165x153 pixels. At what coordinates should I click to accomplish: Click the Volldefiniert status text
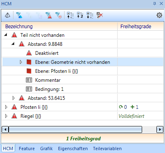click(132, 116)
